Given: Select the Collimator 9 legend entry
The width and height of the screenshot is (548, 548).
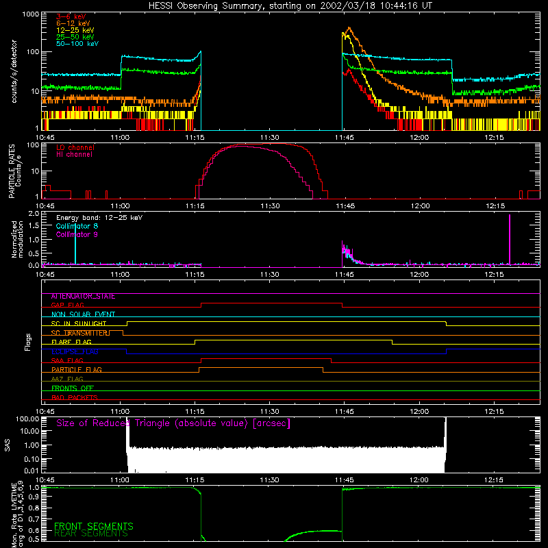Looking at the screenshot, I should [x=77, y=234].
